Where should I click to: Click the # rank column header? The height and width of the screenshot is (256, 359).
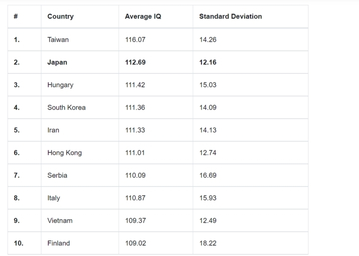click(x=16, y=16)
